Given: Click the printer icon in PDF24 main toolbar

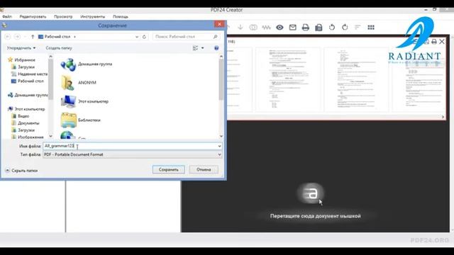Looking at the screenshot, I should 306,28.
